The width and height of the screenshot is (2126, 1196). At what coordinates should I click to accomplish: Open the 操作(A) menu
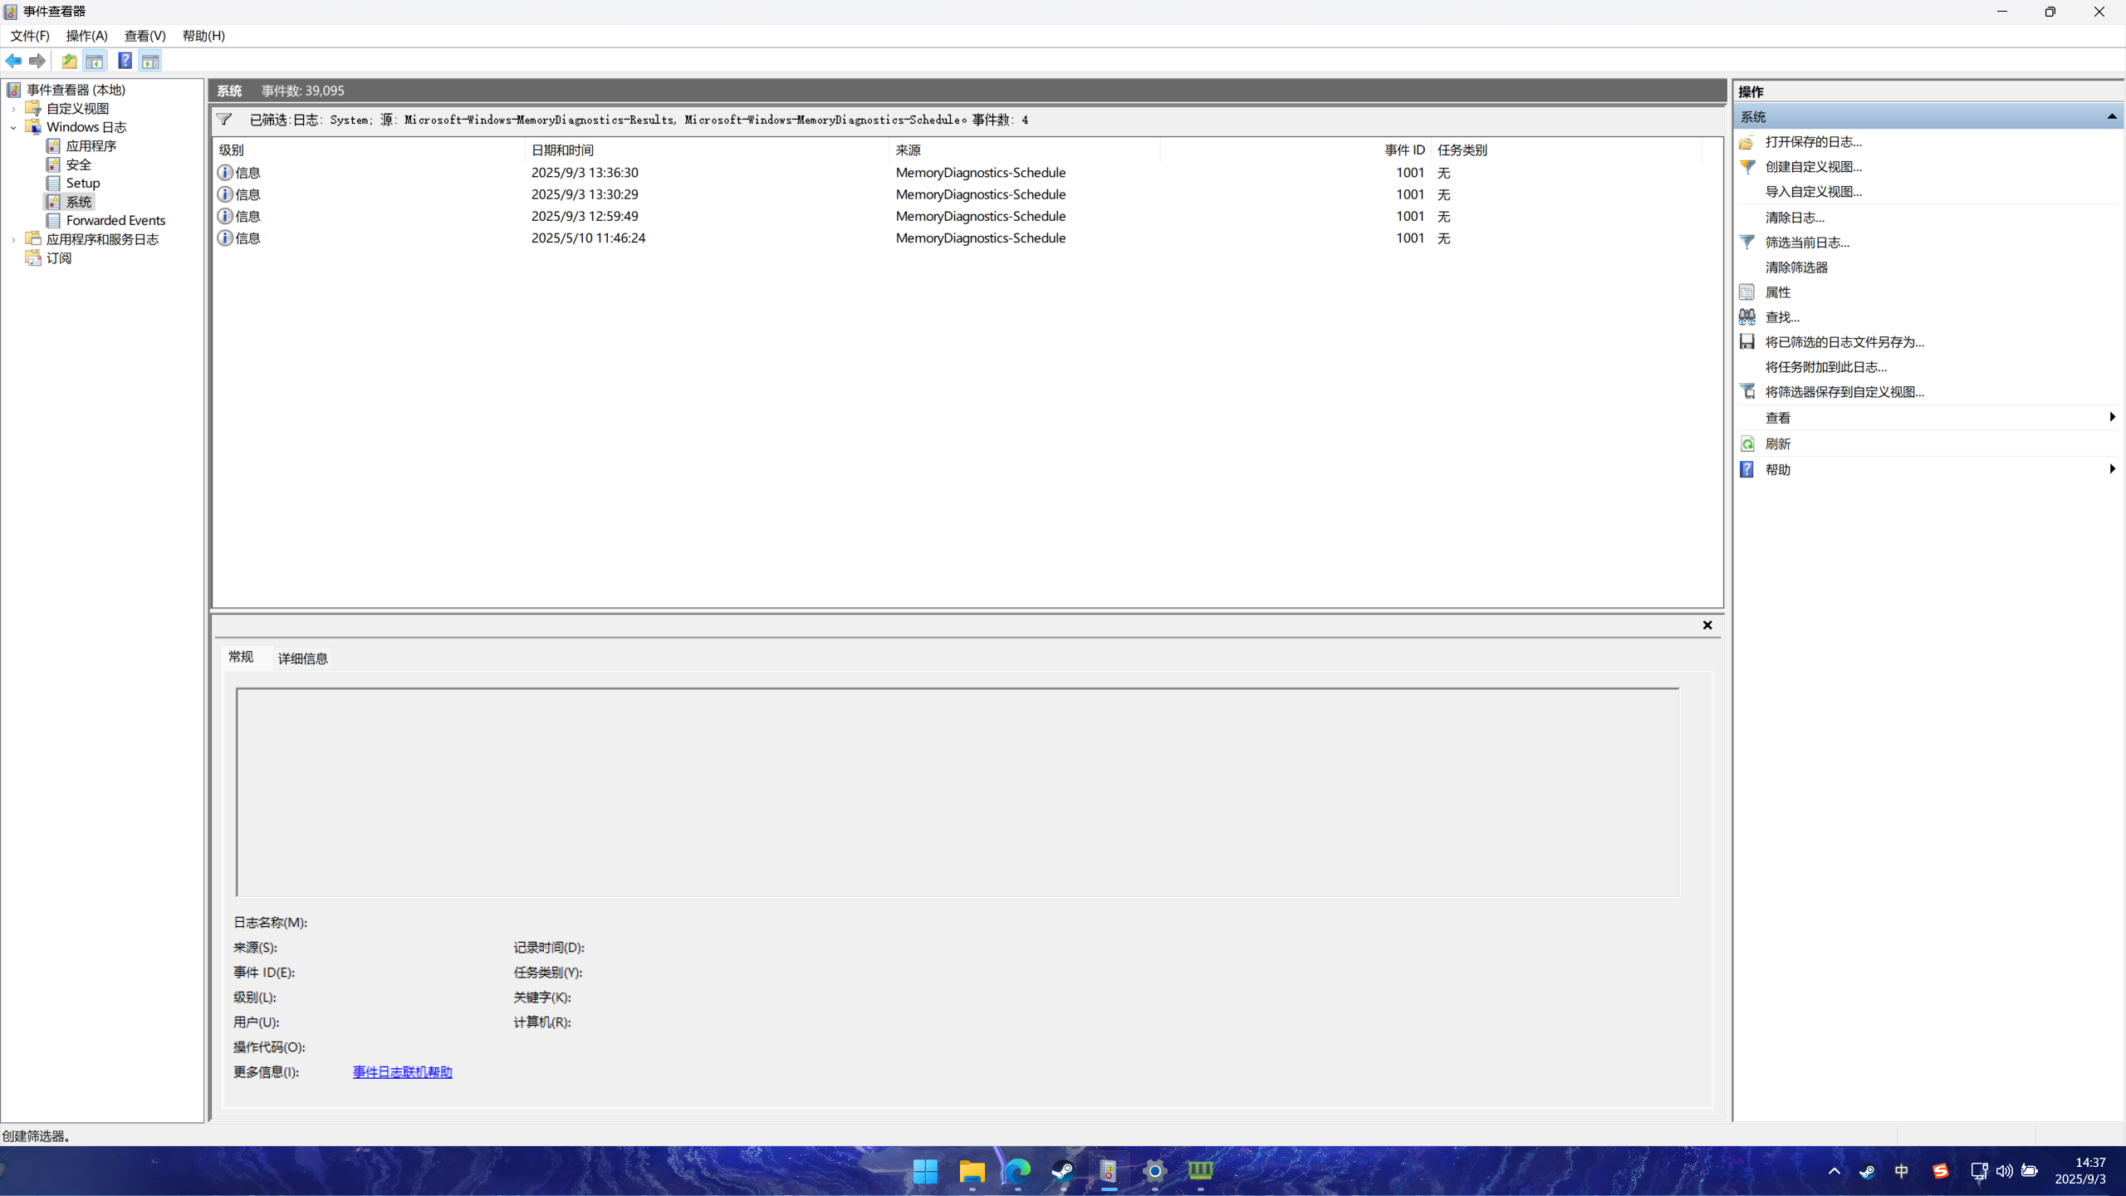(86, 36)
